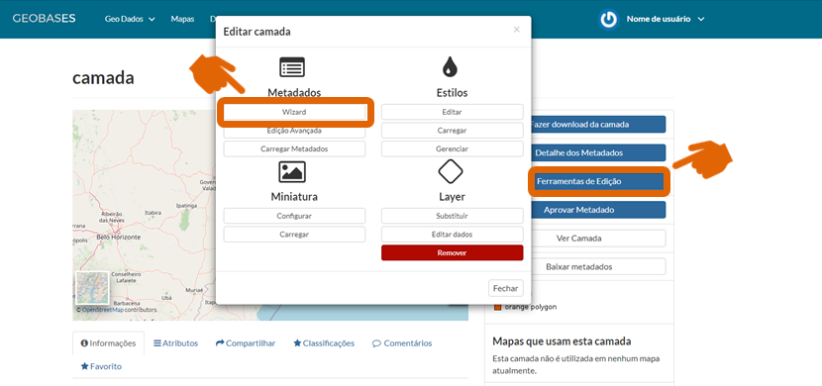The image size is (822, 386).
Task: Click Substituir layer button
Action: point(452,216)
